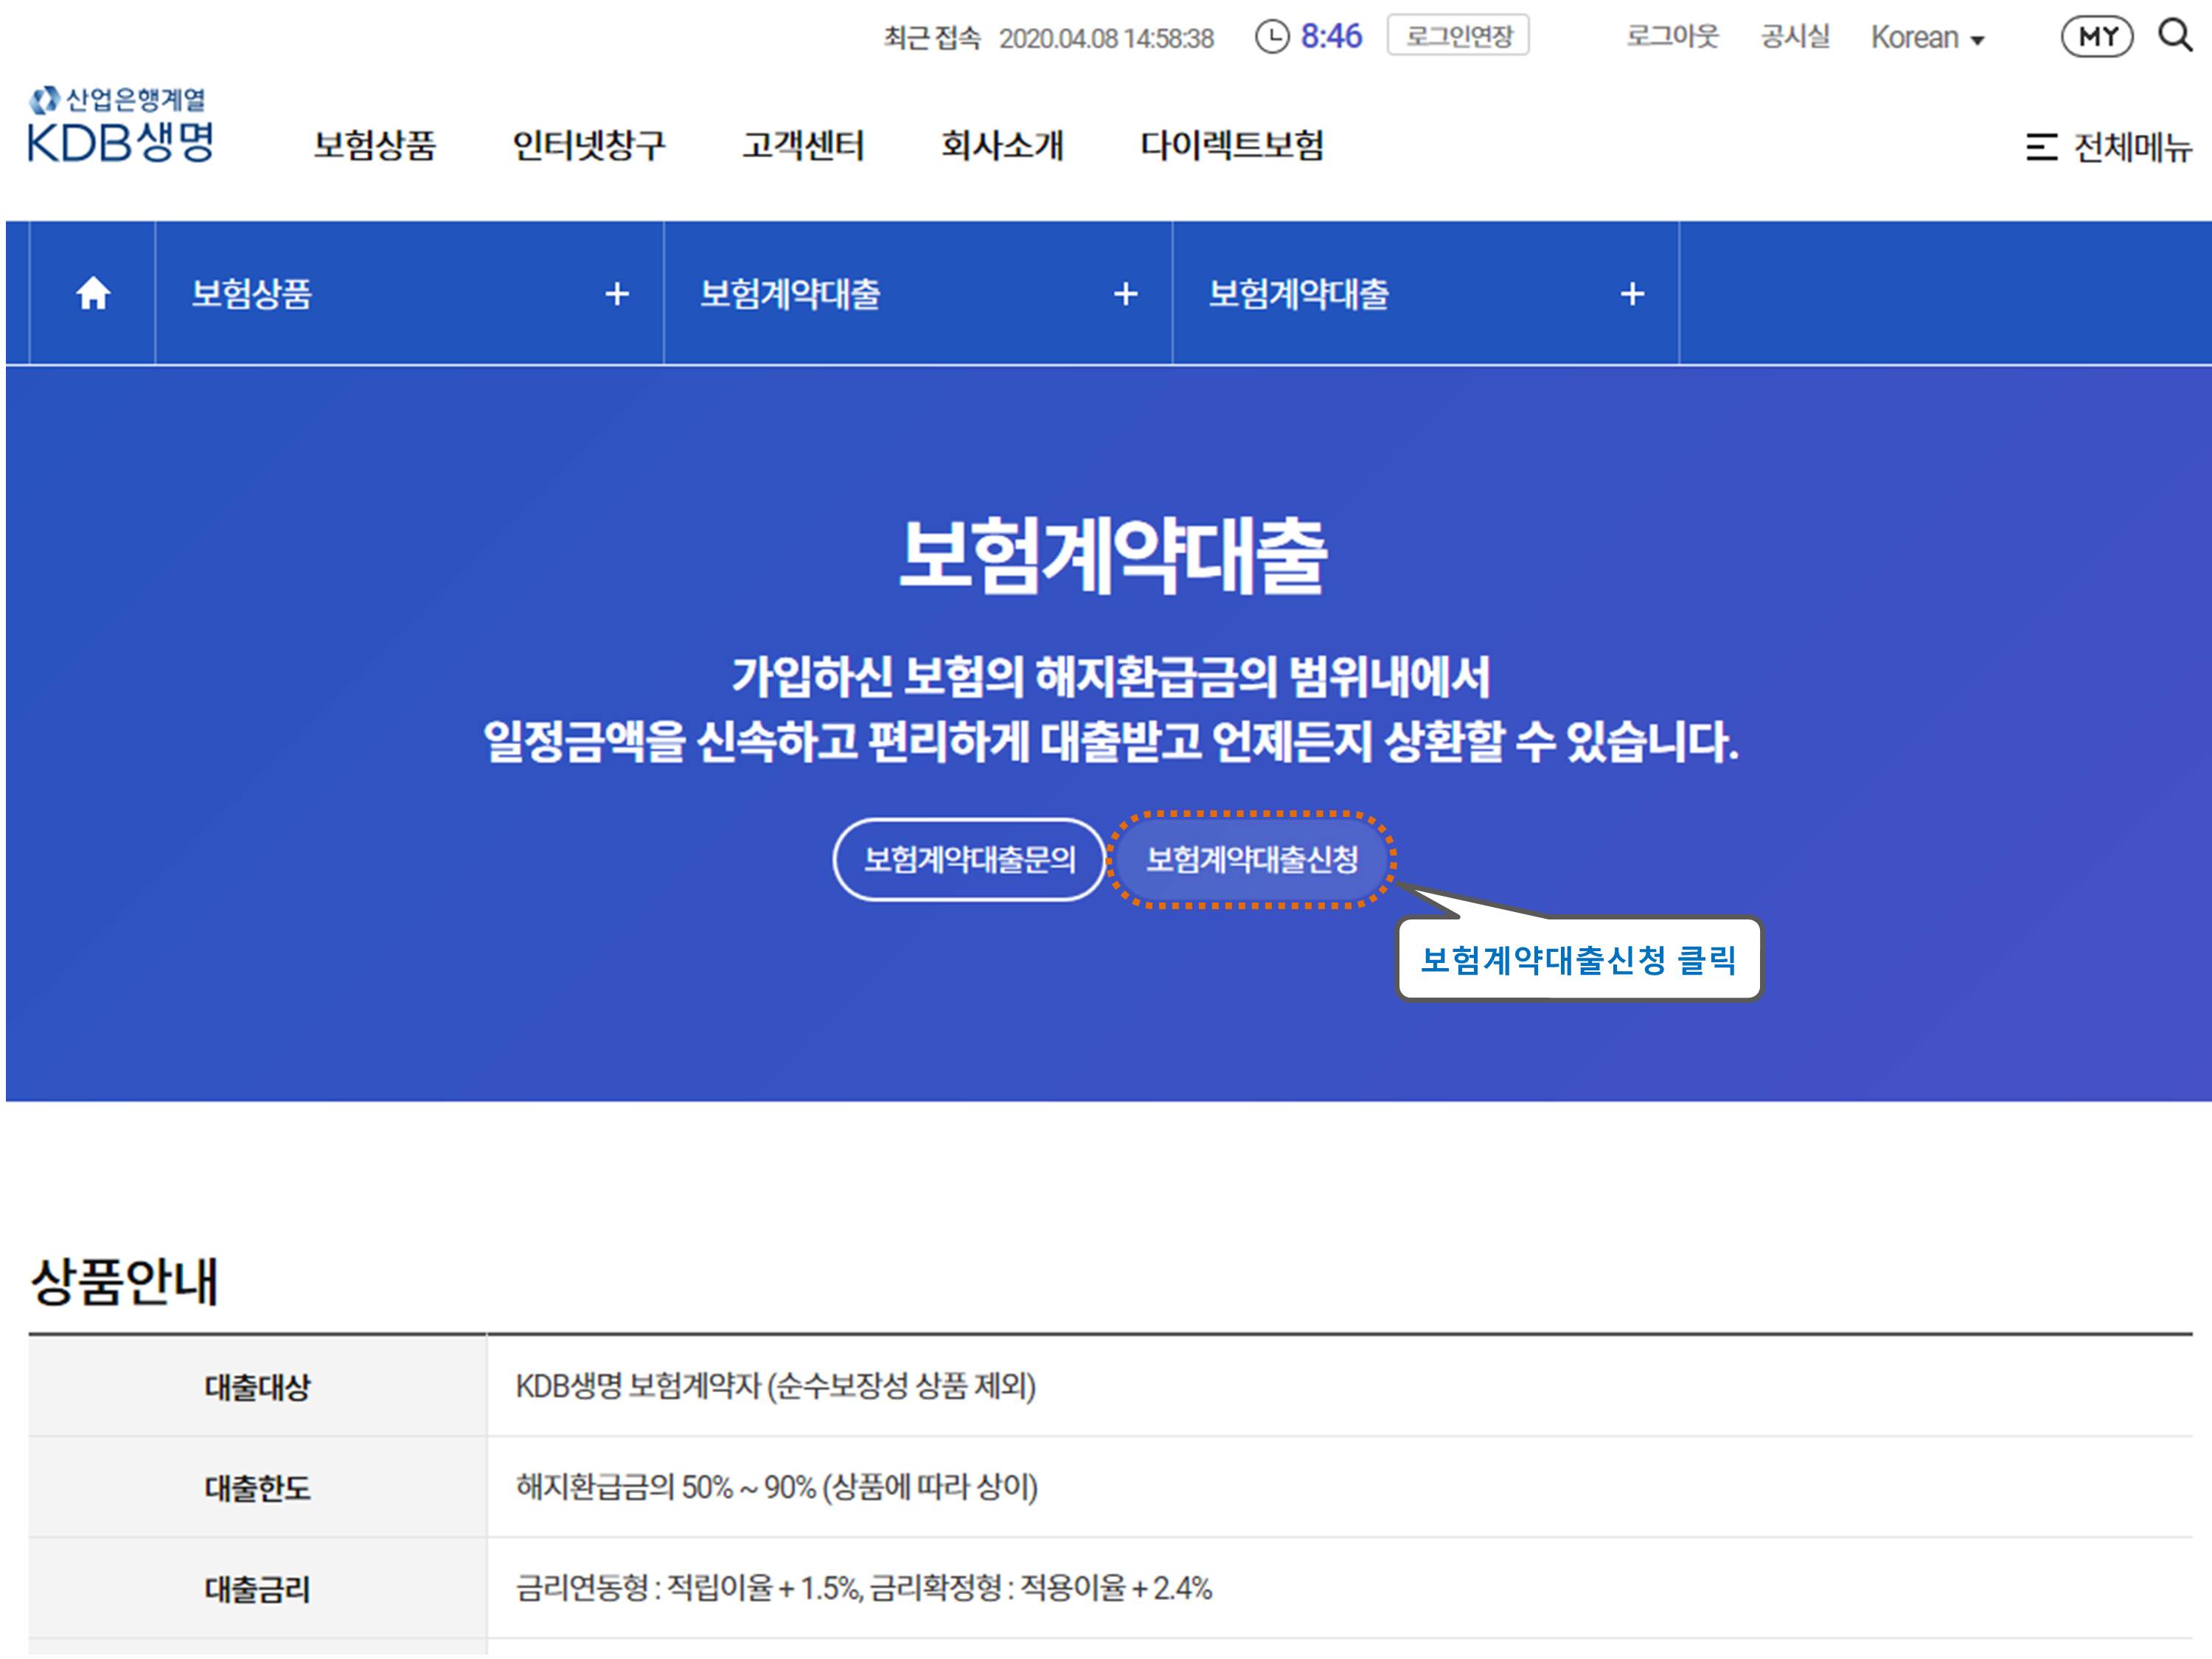Screen dimensions: 2212x1659
Task: Open the 회사소개 main menu
Action: click(1002, 145)
